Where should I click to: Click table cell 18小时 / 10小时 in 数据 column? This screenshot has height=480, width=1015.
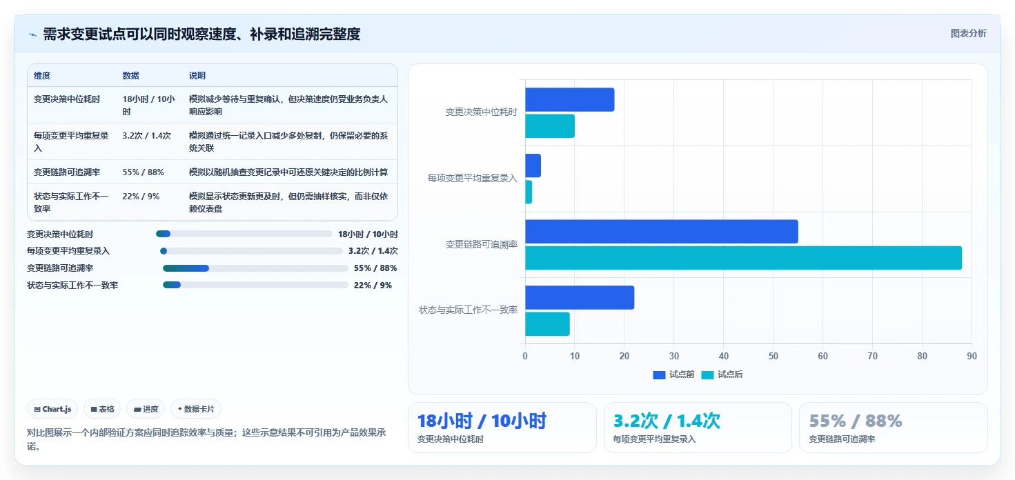[148, 105]
